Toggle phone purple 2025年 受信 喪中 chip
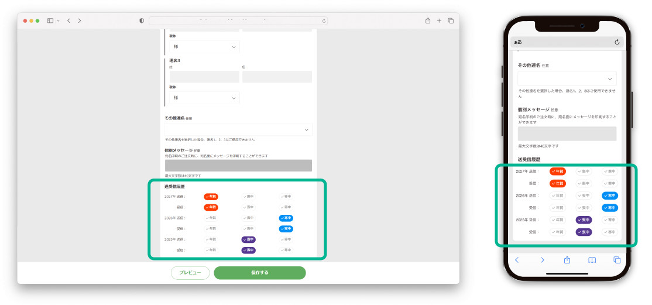 (584, 232)
